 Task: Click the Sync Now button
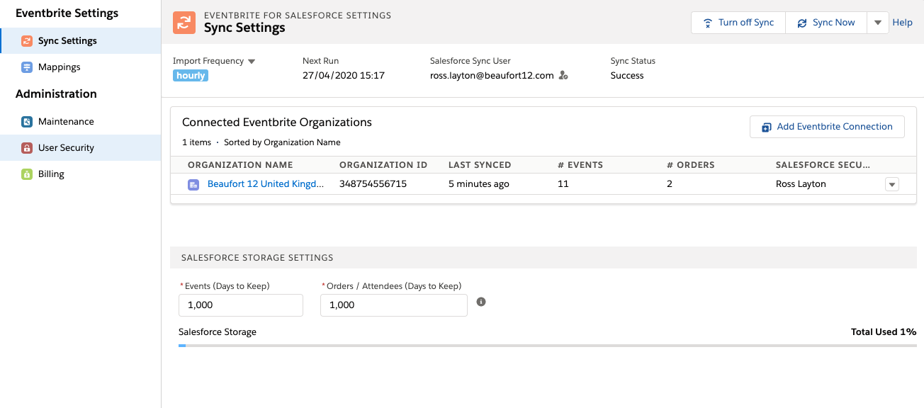(826, 23)
